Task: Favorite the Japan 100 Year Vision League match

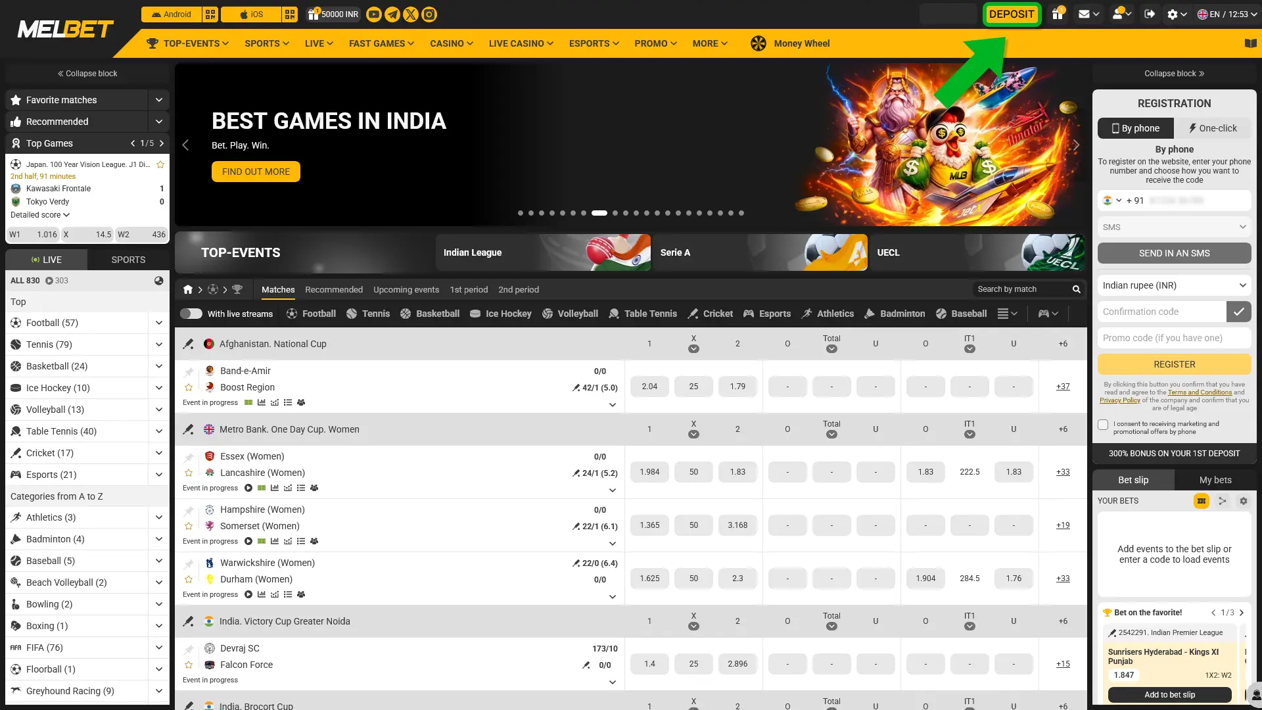Action: click(x=160, y=164)
